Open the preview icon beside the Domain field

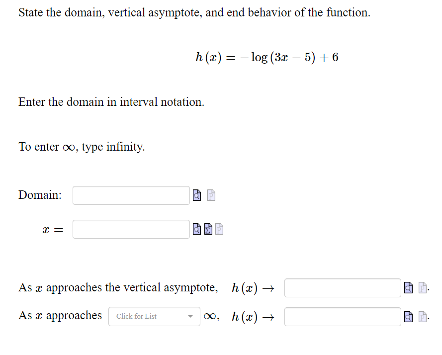click(x=196, y=195)
